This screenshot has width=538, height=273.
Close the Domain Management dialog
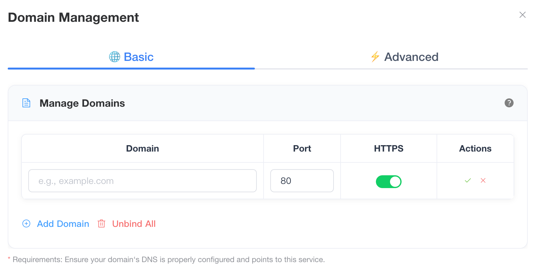click(522, 15)
